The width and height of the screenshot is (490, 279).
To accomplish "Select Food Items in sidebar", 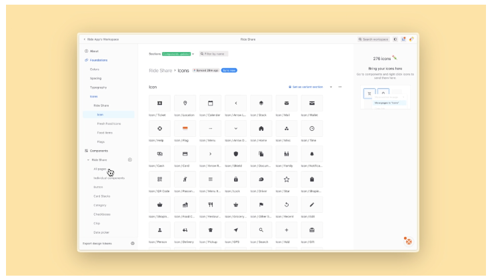I will [x=105, y=133].
